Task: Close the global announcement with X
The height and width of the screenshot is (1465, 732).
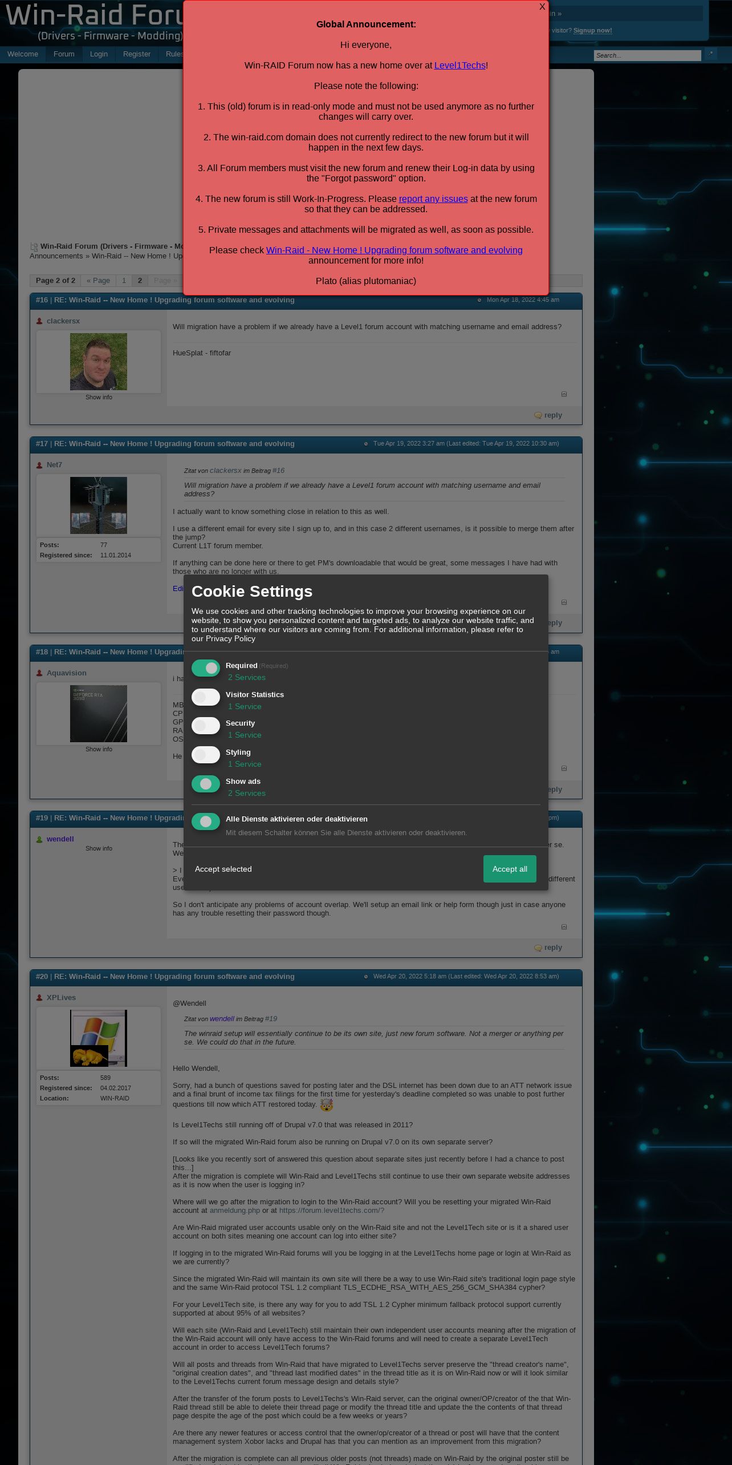Action: pyautogui.click(x=542, y=7)
